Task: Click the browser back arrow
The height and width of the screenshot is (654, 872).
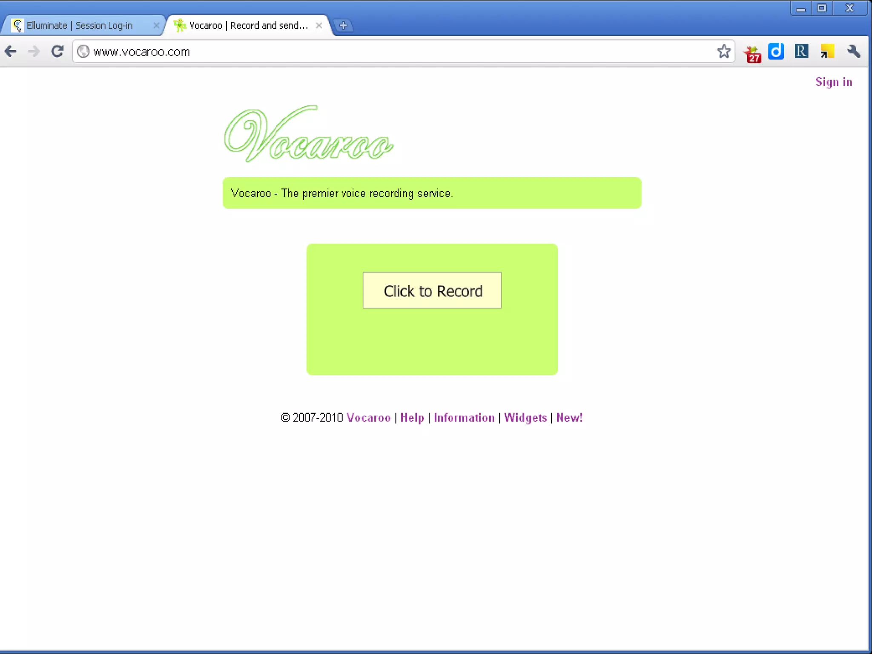Action: point(11,52)
